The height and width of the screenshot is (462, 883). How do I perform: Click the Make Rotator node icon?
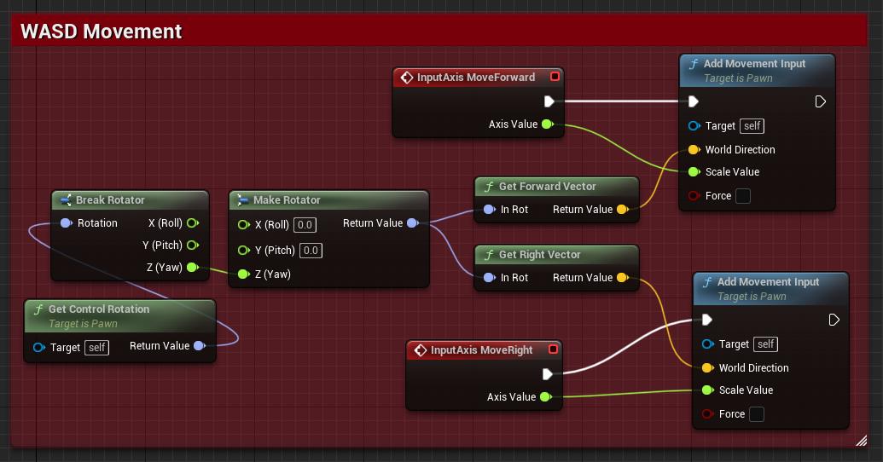[242, 200]
